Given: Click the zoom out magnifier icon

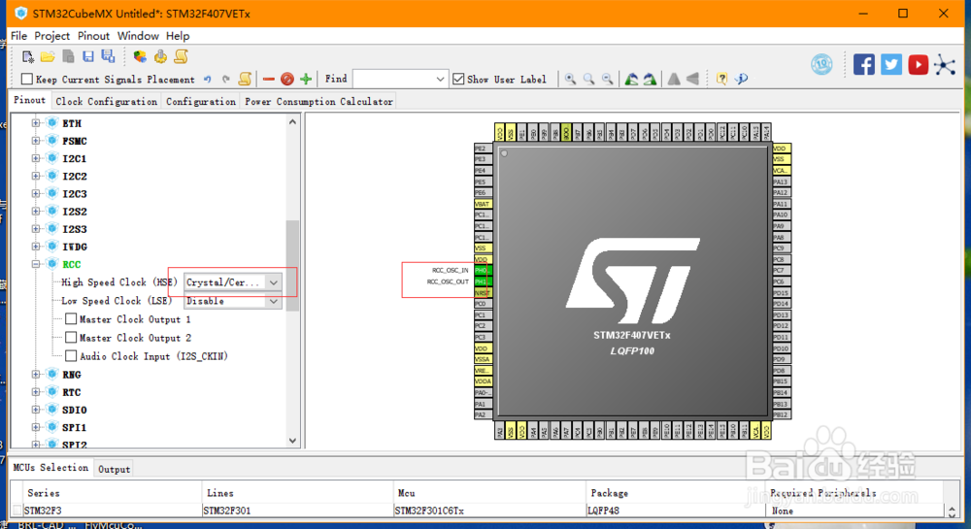Looking at the screenshot, I should pyautogui.click(x=608, y=80).
